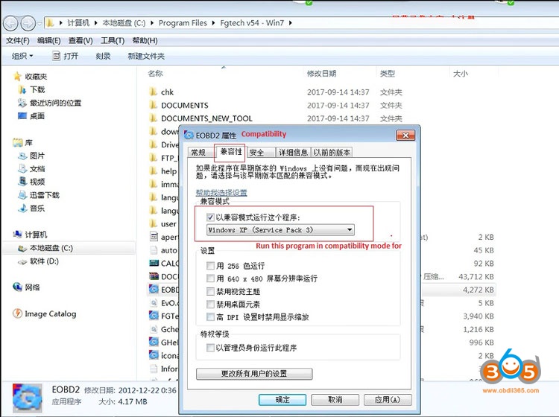Click the 应用(A) apply button
Screen dimensions: 559x417
(388, 400)
